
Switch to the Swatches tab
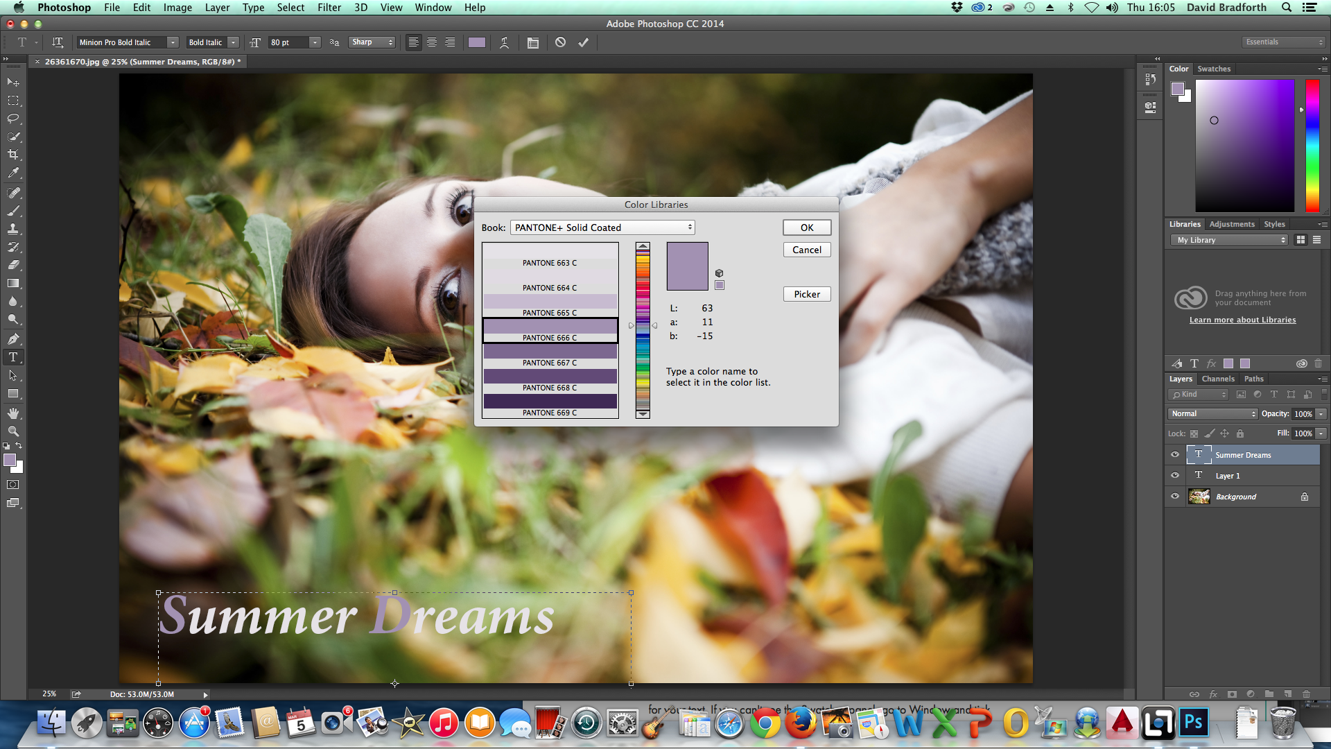(1214, 69)
